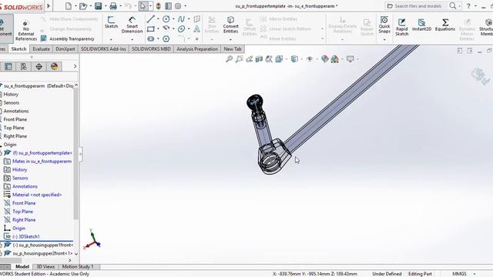Open the DimXpertManager crosshair tab icon
This screenshot has width=493, height=277.
(39, 66)
